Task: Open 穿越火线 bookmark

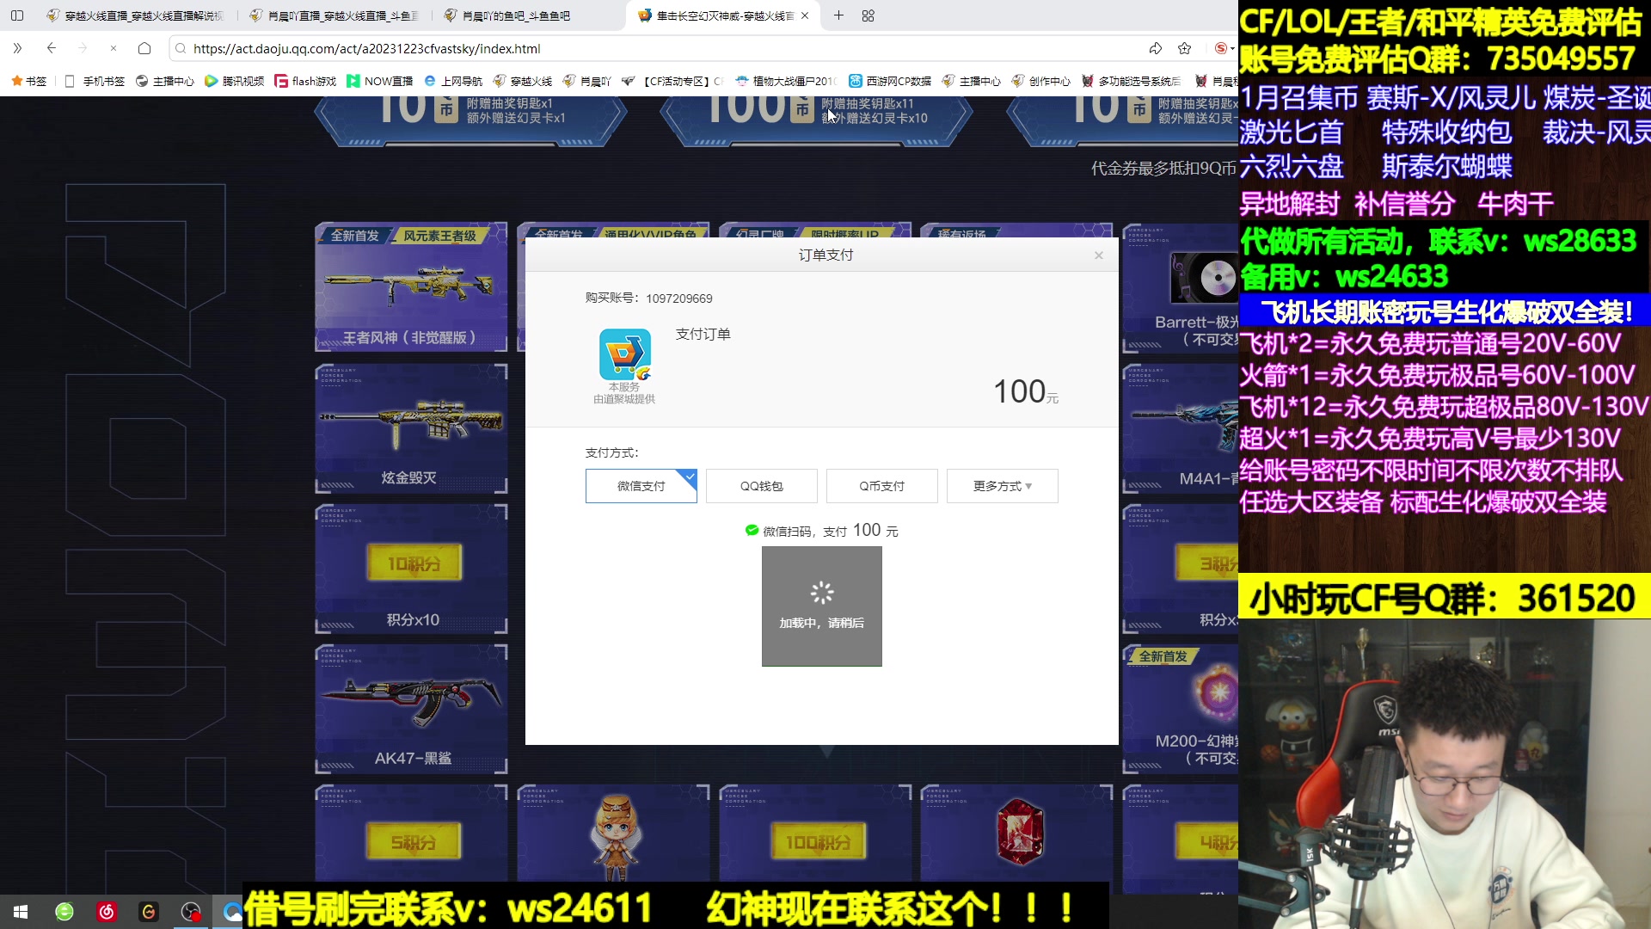Action: [523, 81]
